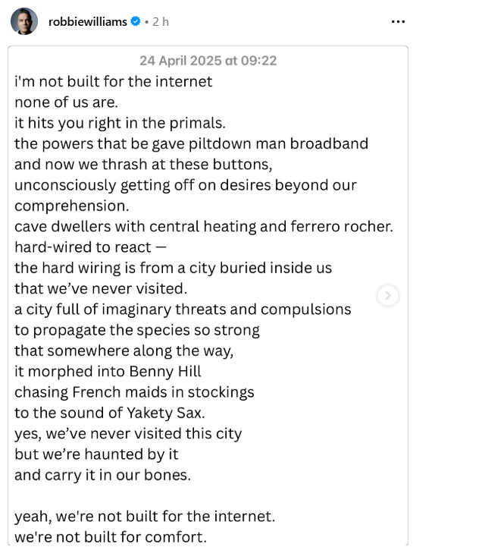This screenshot has height=547, width=482.
Task: Click the line "that we've never visited."
Action: tap(101, 288)
